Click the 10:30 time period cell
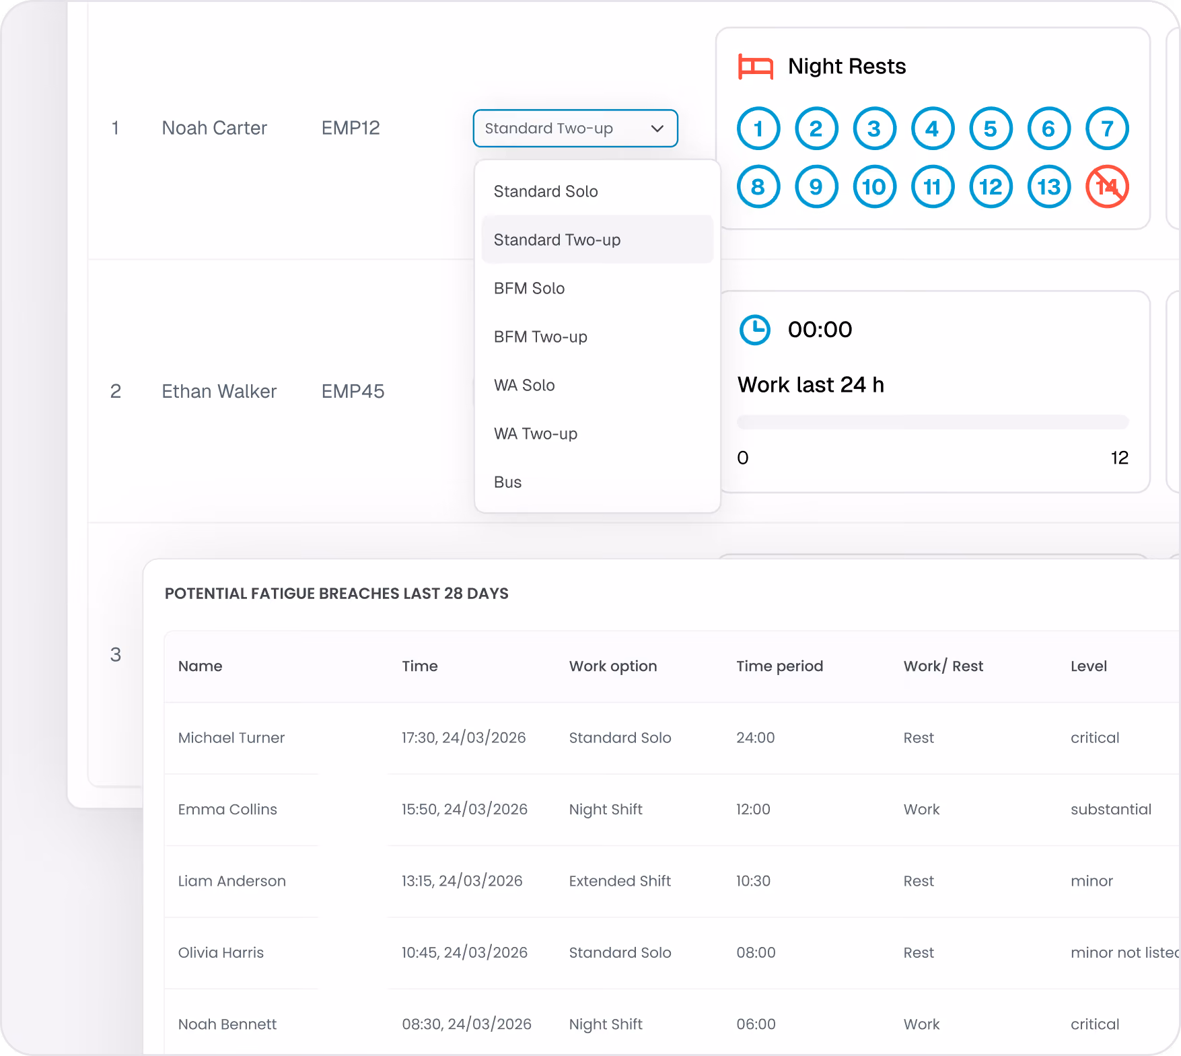Screen dimensions: 1181x1056 click(753, 881)
